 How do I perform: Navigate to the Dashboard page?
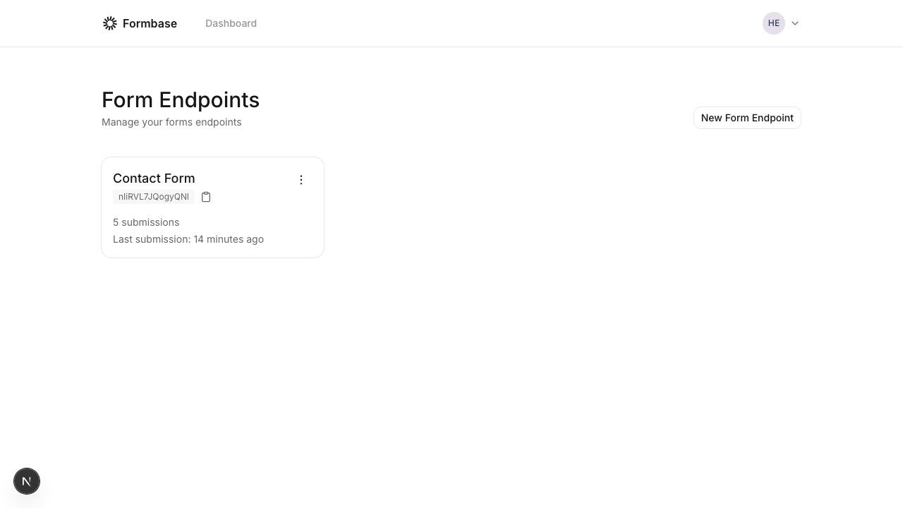click(x=231, y=23)
